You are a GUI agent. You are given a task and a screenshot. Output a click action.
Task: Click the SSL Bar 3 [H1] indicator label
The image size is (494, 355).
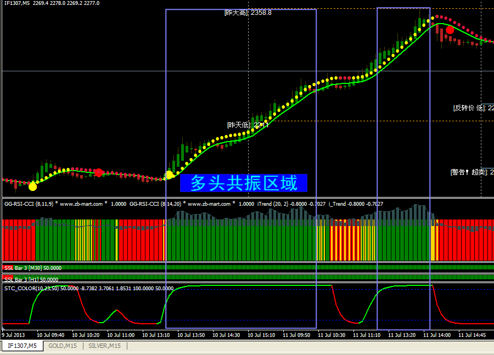click(x=31, y=279)
